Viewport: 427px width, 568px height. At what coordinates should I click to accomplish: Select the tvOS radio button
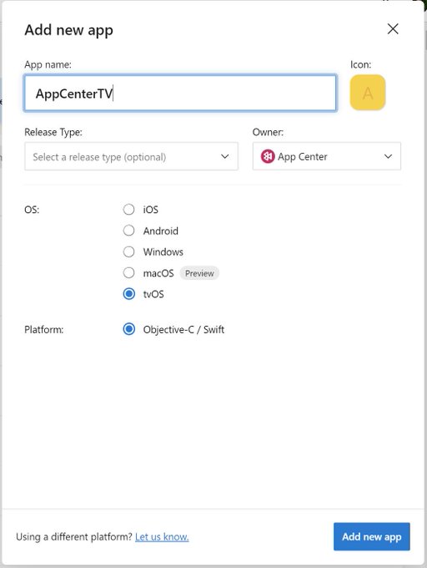pyautogui.click(x=128, y=294)
